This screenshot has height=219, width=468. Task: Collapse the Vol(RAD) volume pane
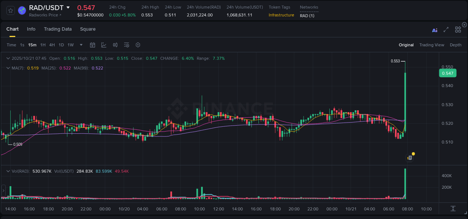pyautogui.click(x=7, y=171)
